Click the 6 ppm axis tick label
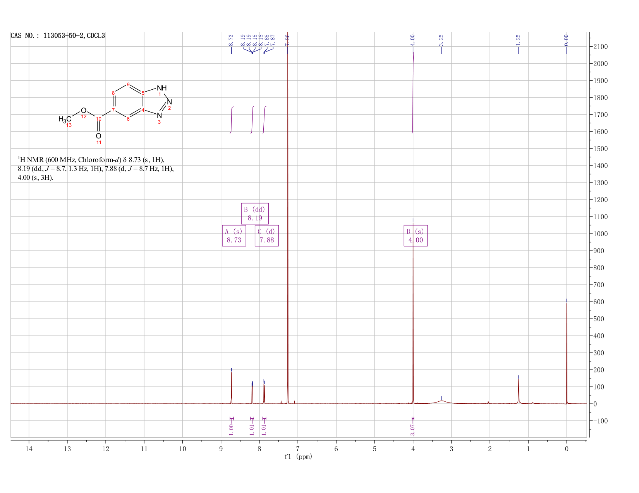This screenshot has width=639, height=493. tap(336, 449)
